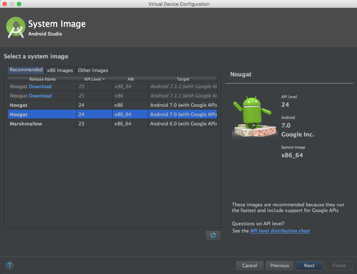Click the Next button
The height and width of the screenshot is (274, 357).
(309, 265)
